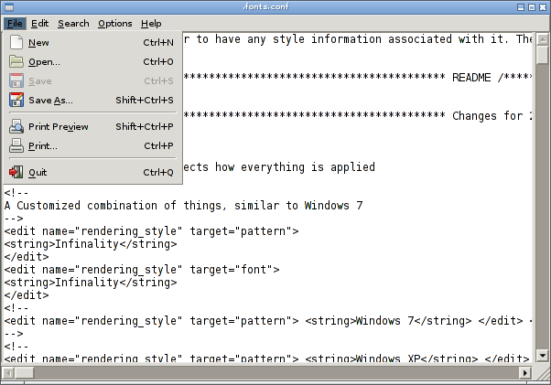Click the printer icon beside Print...

tap(16, 145)
